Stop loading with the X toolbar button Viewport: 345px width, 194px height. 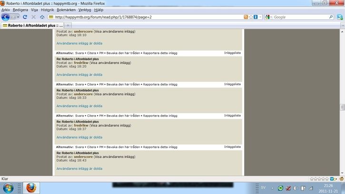(33, 17)
